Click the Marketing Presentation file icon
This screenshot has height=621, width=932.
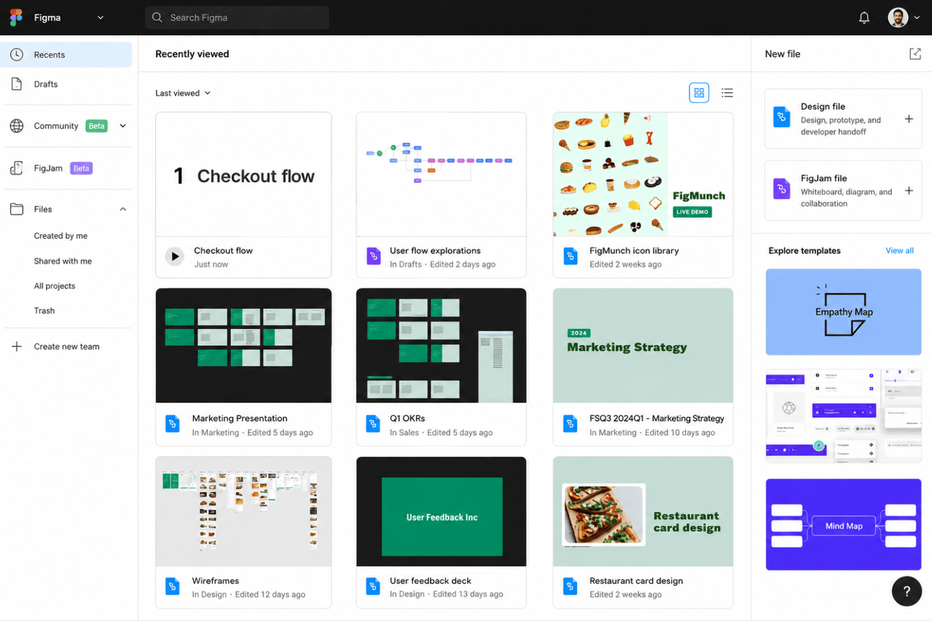173,423
